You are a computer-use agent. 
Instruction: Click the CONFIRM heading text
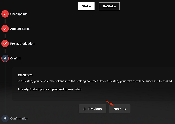coord(25,75)
